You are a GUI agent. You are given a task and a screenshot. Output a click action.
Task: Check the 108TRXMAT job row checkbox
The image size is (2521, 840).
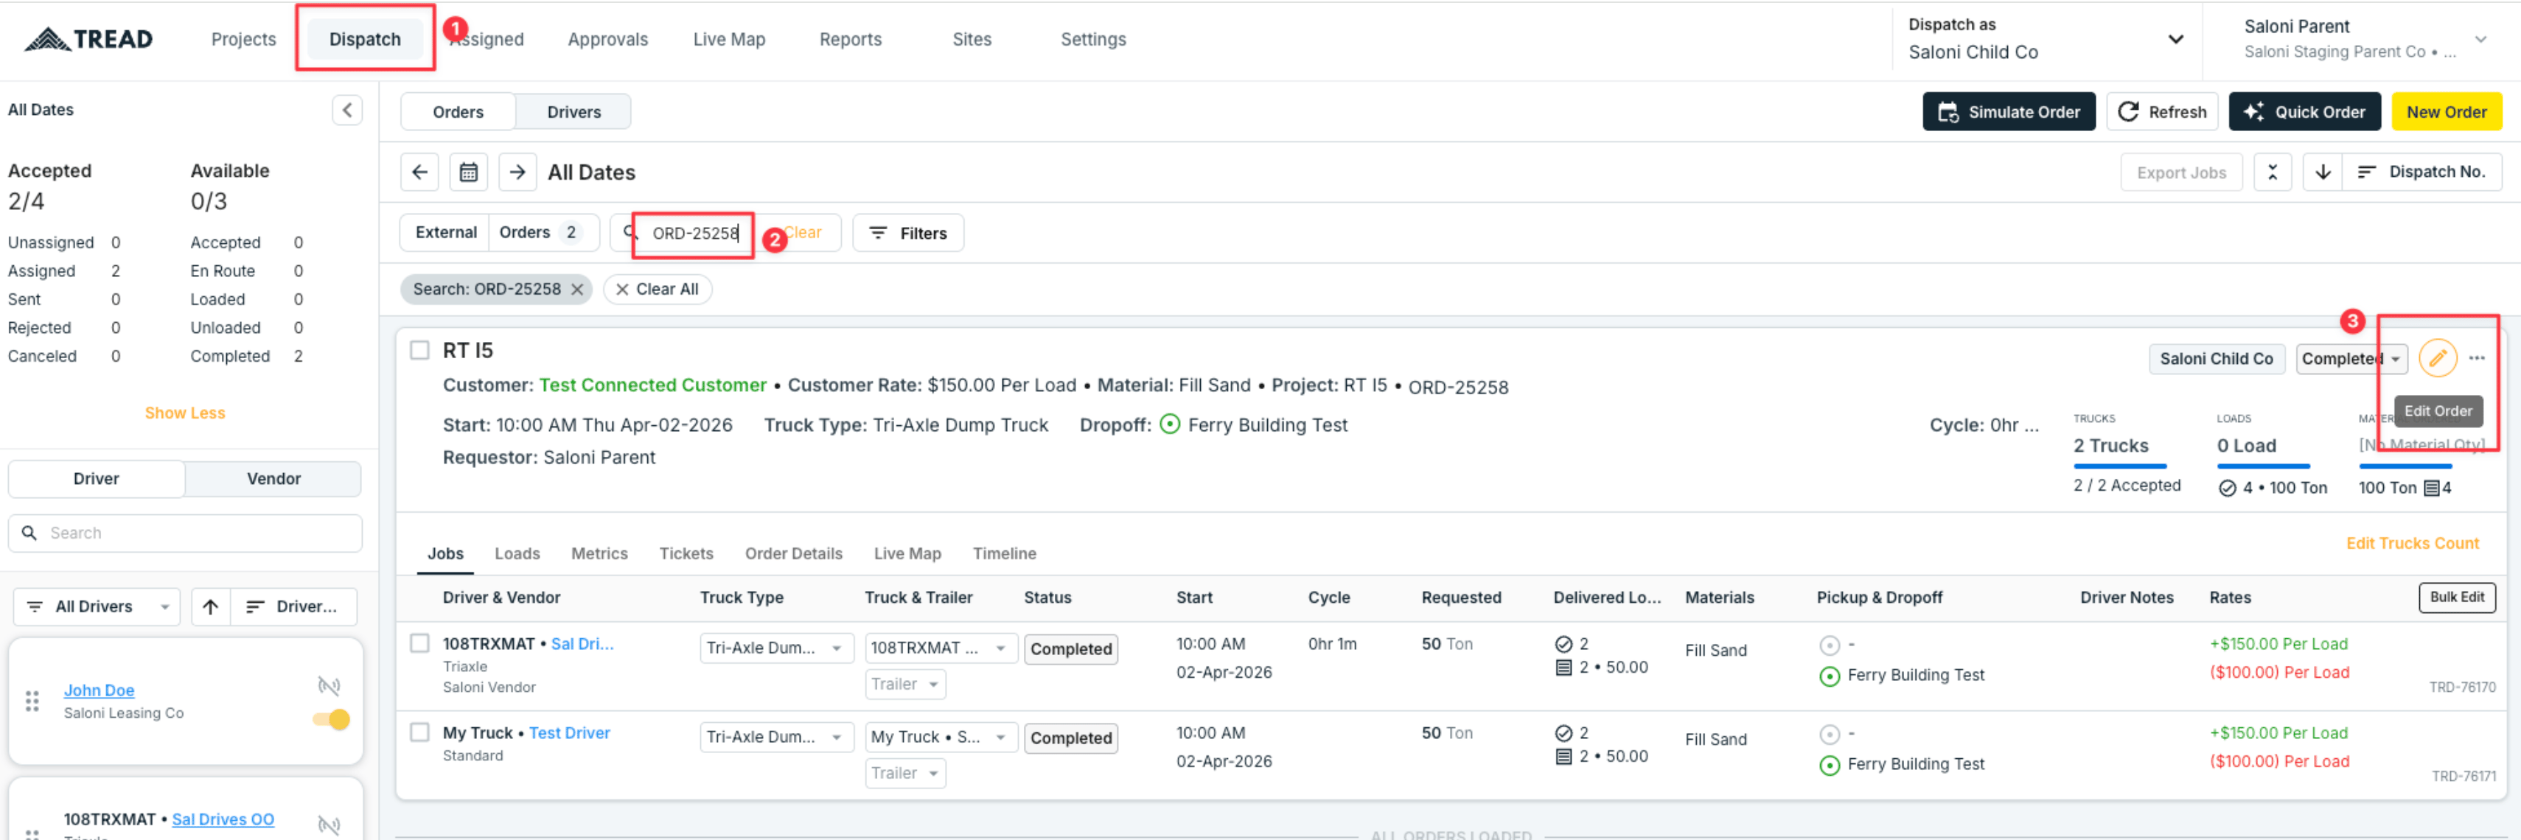click(x=420, y=643)
